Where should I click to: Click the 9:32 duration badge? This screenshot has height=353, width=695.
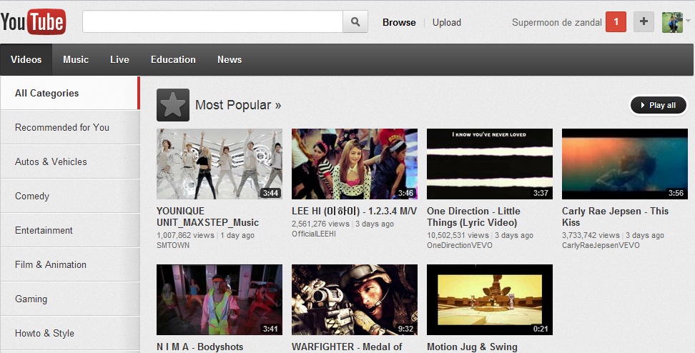(405, 329)
